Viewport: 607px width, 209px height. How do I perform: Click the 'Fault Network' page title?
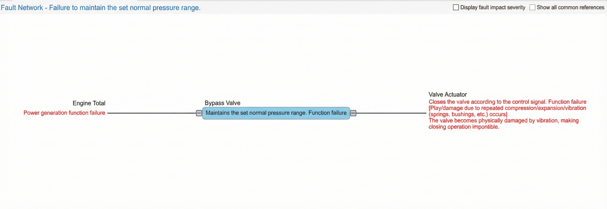click(x=101, y=8)
